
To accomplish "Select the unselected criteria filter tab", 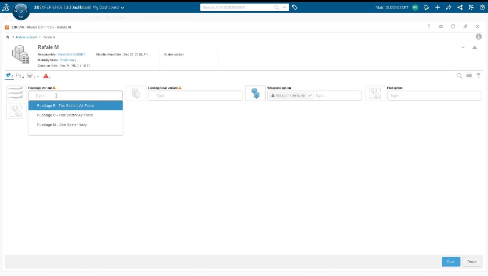I will click(x=20, y=76).
